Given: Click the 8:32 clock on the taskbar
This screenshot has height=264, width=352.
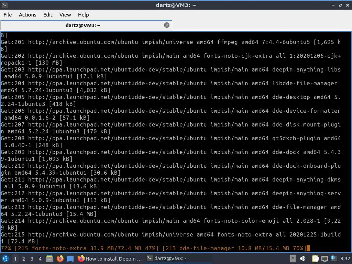Looking at the screenshot, I should 345,258.
